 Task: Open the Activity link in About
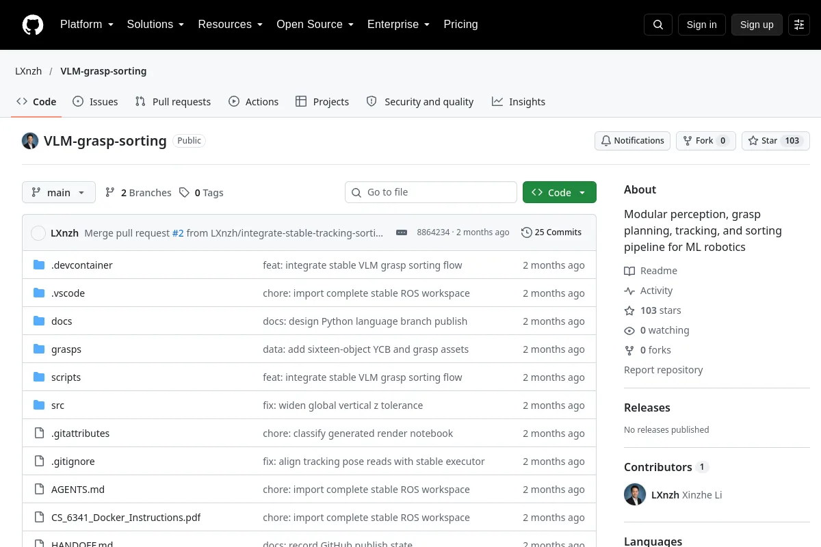pyautogui.click(x=649, y=291)
